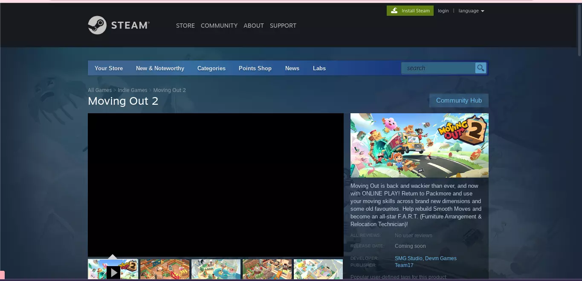Click the search magnifier icon
This screenshot has height=281, width=582.
coord(481,68)
